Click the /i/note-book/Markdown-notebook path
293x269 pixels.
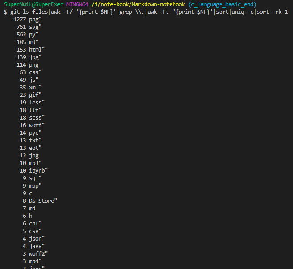(x=138, y=4)
